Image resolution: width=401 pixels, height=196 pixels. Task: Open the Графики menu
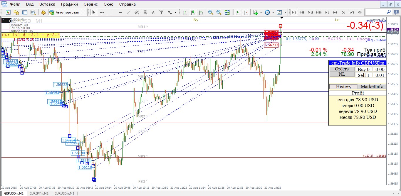(70, 4)
